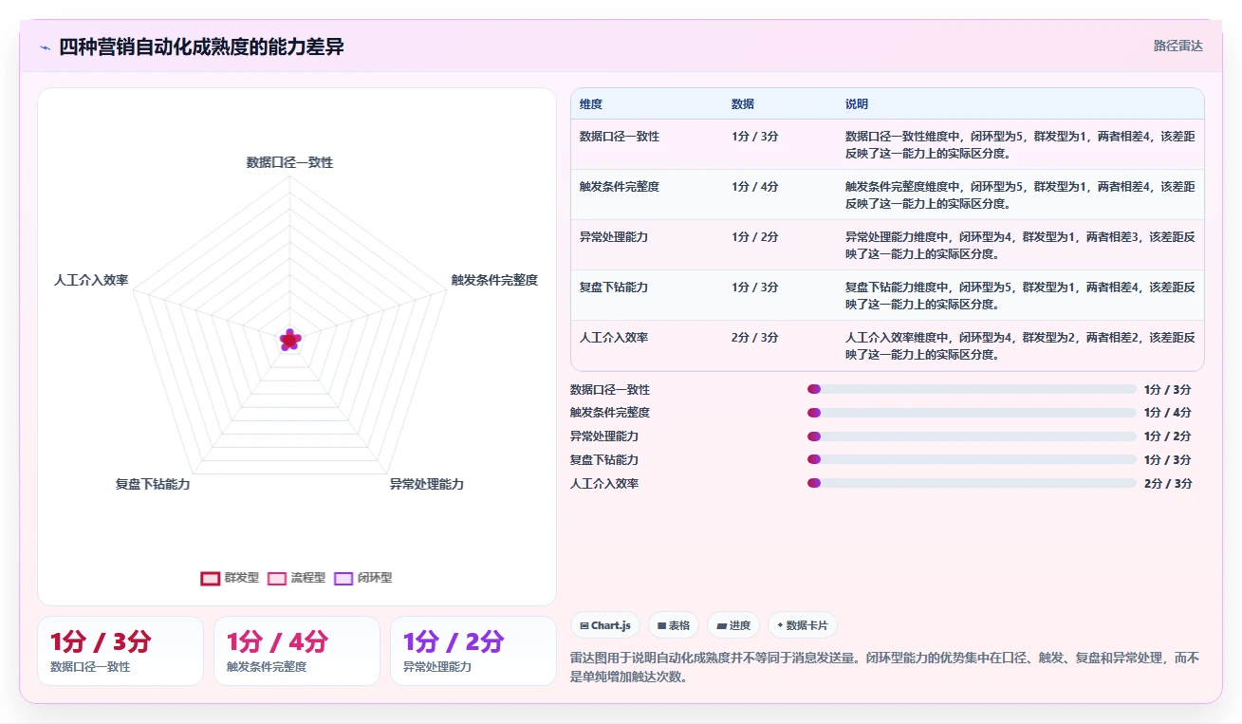Click the 触发条件完整度 radar axis label

494,280
